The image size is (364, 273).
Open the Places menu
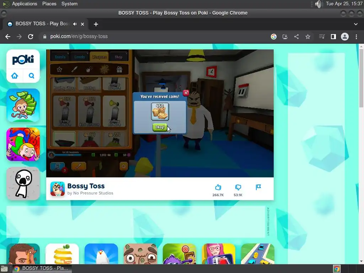tap(49, 4)
